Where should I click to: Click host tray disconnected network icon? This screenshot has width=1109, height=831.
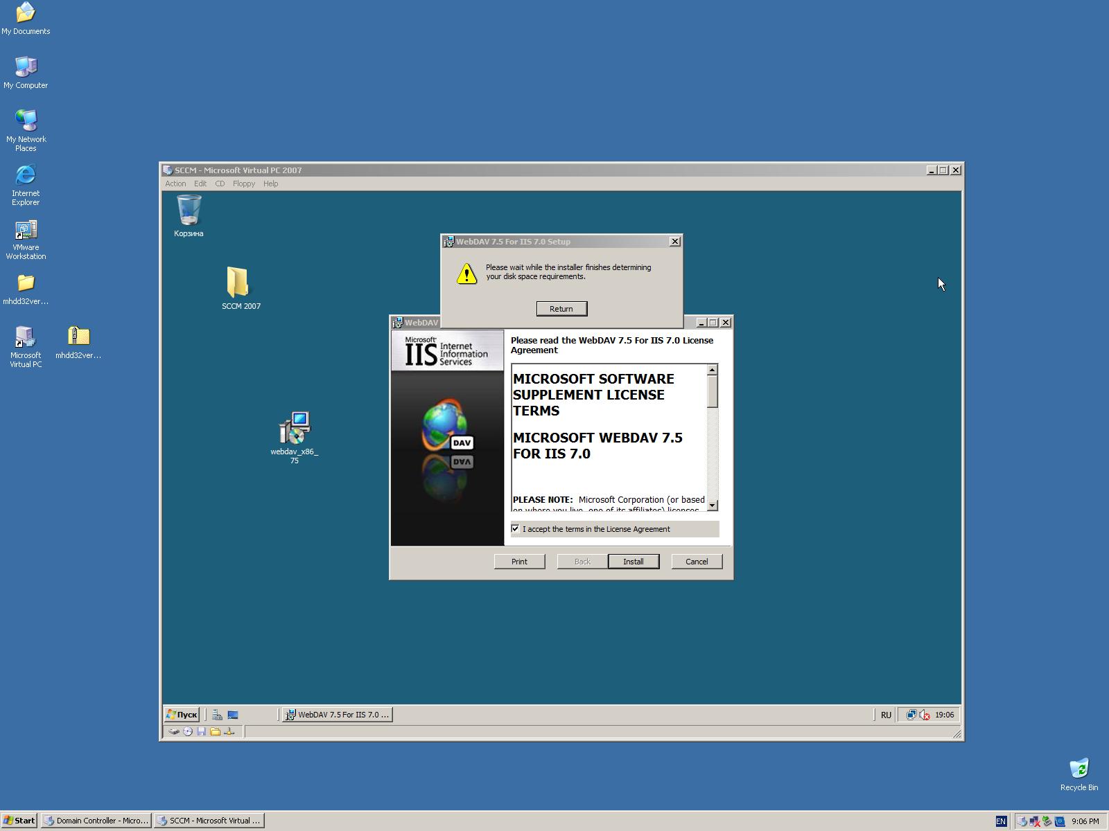click(1035, 821)
